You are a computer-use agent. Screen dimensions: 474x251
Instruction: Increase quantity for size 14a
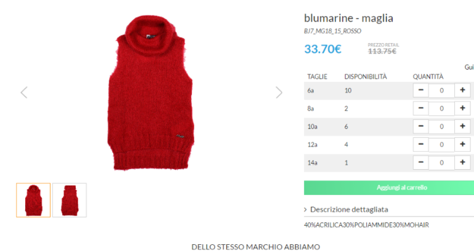pyautogui.click(x=462, y=163)
